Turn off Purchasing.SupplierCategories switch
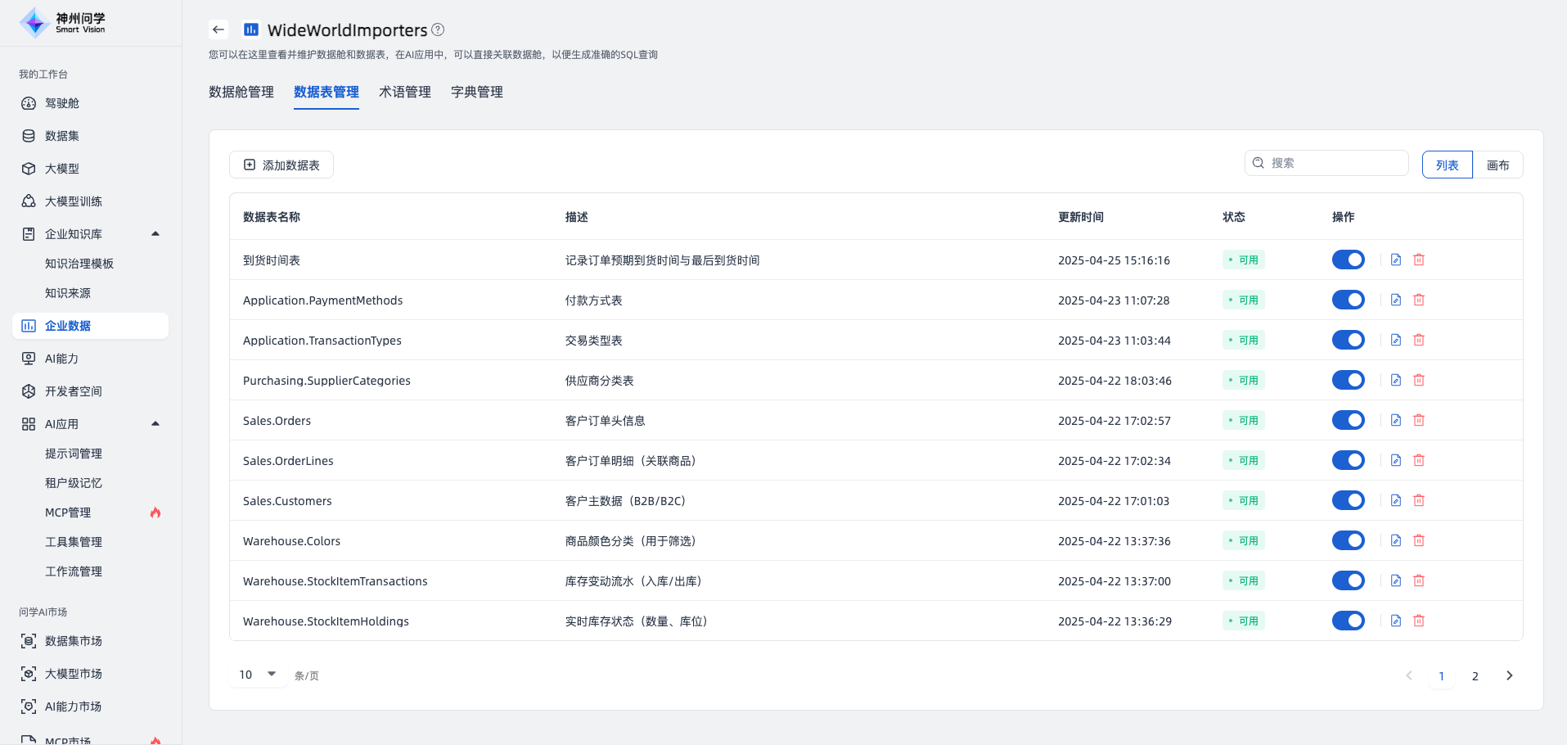 pos(1349,380)
